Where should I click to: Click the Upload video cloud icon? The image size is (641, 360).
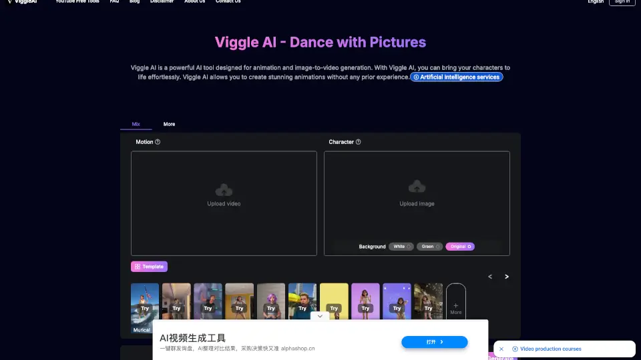coord(224,190)
